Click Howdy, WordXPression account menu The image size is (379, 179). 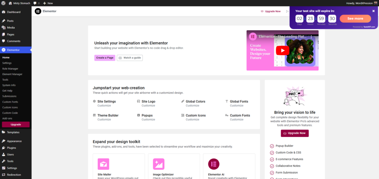[362, 3]
